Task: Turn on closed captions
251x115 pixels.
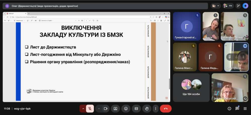Action: (136, 108)
